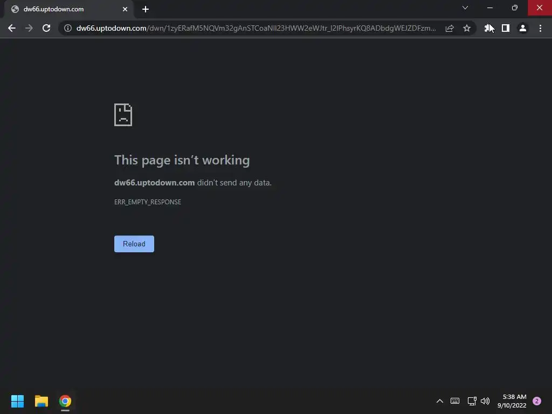Share this page icon in address bar
This screenshot has height=414, width=552.
pos(450,28)
